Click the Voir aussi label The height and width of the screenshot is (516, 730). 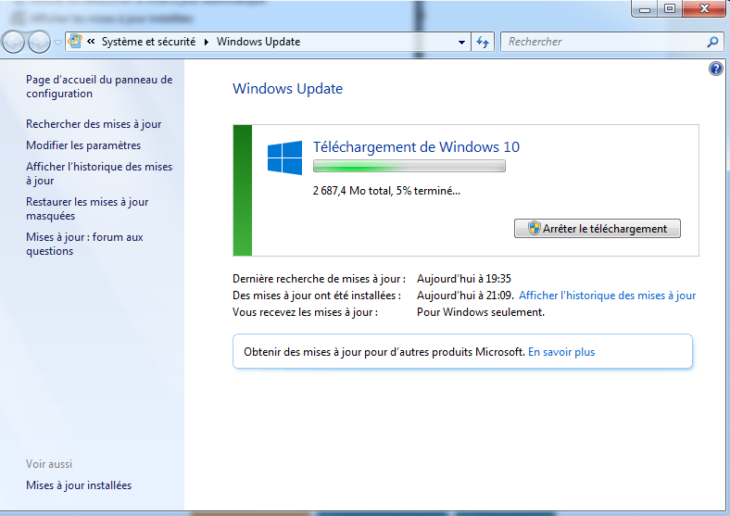pos(49,464)
